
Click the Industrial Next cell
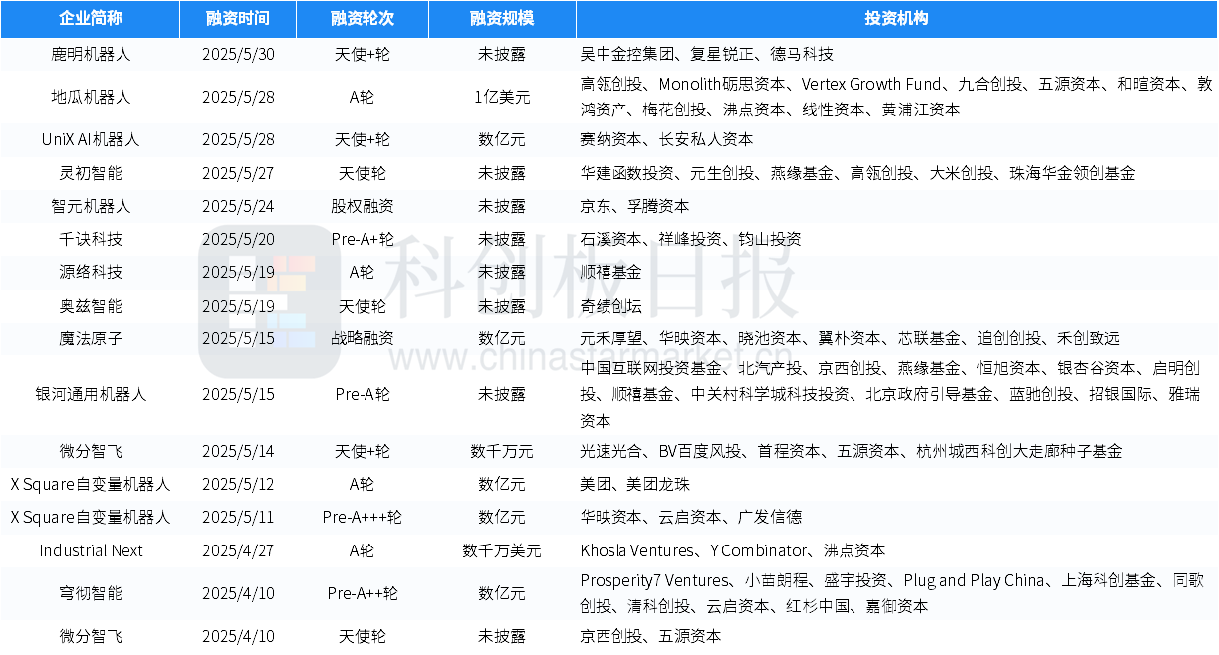coord(91,550)
